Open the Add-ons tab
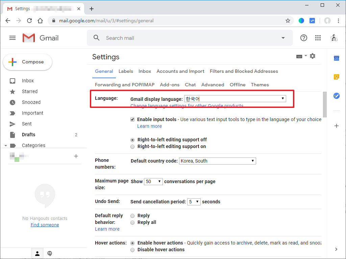This screenshot has height=259, width=346. click(170, 85)
